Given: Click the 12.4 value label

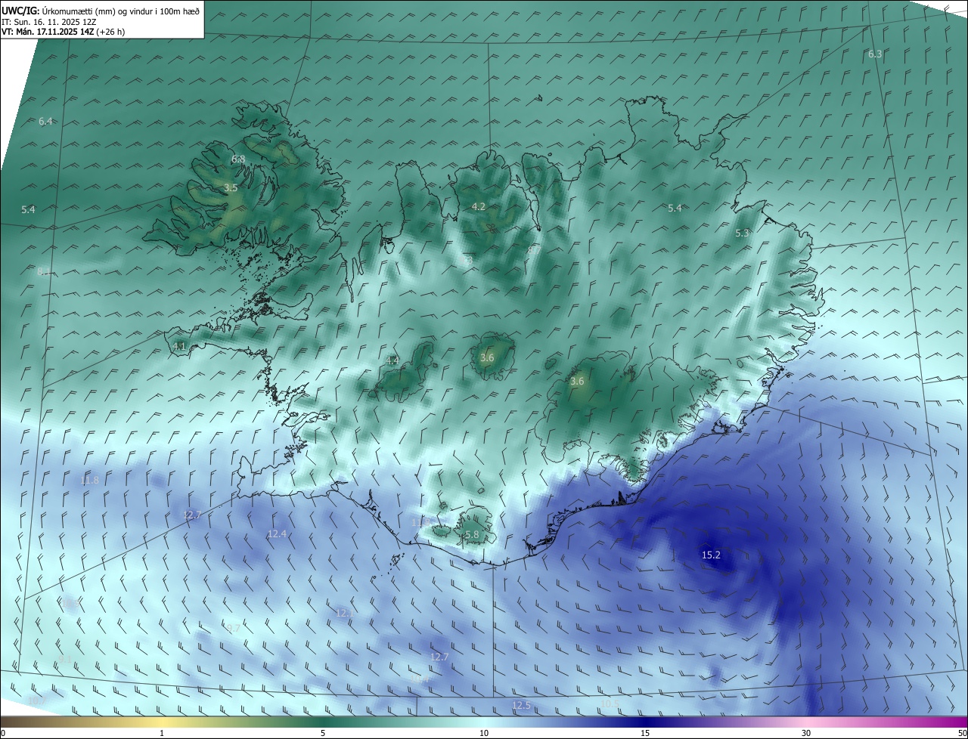Looking at the screenshot, I should (277, 533).
